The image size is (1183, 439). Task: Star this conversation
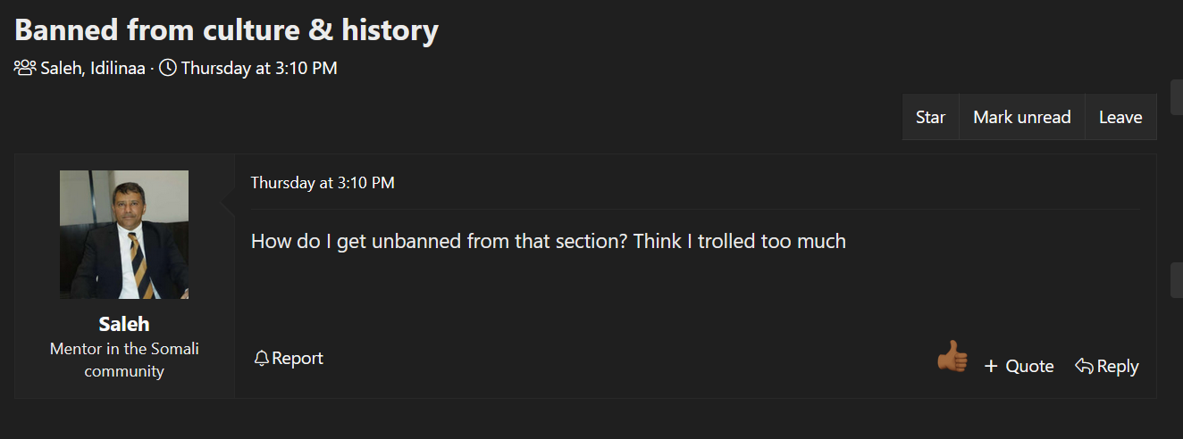click(930, 117)
